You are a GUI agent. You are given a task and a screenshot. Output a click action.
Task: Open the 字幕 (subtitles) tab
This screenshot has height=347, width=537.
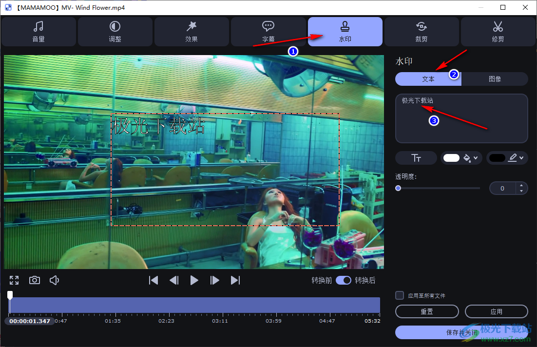tap(268, 32)
